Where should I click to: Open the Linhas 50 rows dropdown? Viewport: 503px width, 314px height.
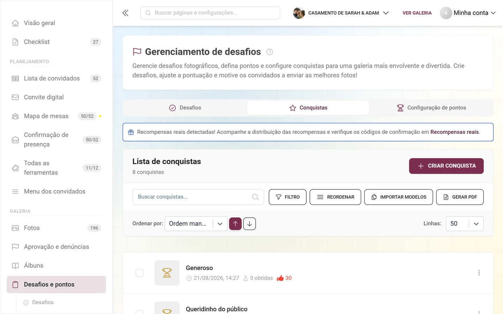[465, 224]
